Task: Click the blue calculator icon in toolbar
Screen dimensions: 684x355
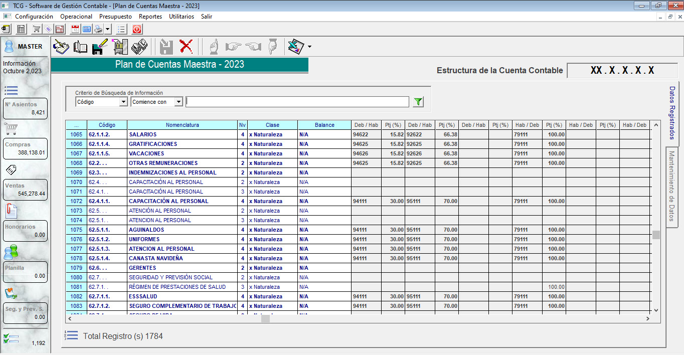Action: click(87, 29)
